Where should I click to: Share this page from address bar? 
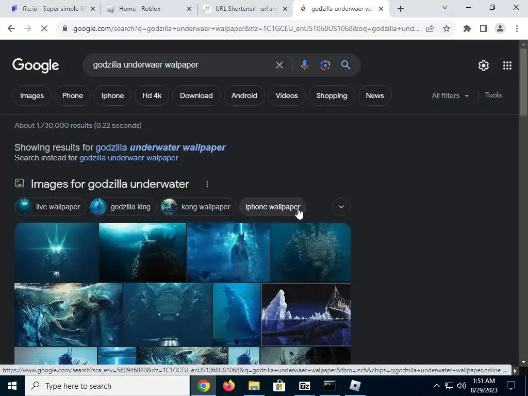pos(430,29)
